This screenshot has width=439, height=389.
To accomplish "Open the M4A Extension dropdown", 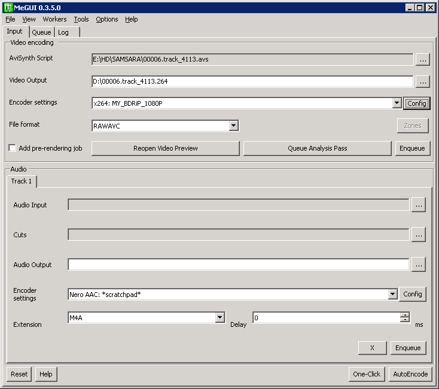I will pos(219,318).
